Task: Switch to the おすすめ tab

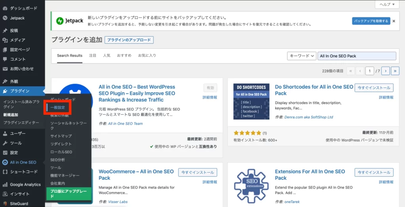Action: pos(124,55)
